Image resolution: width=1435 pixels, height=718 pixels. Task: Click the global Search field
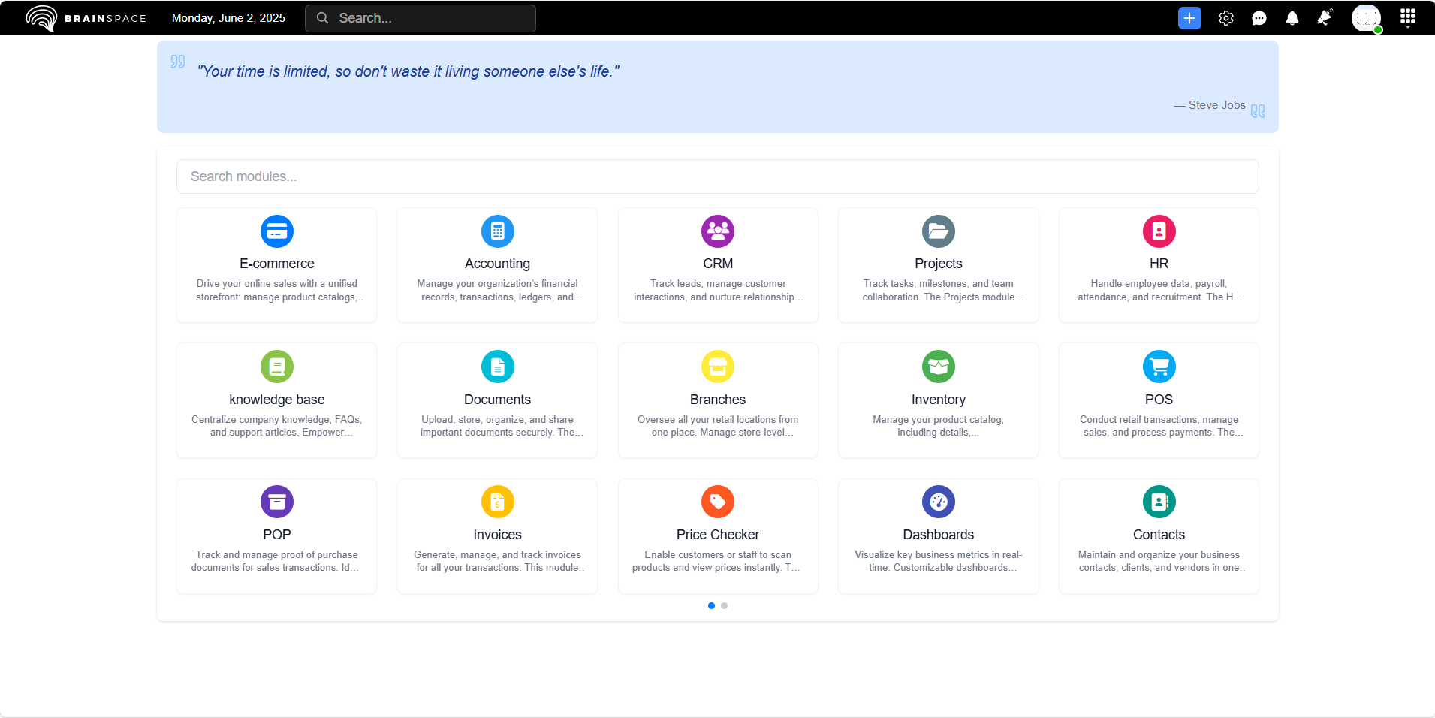(421, 18)
